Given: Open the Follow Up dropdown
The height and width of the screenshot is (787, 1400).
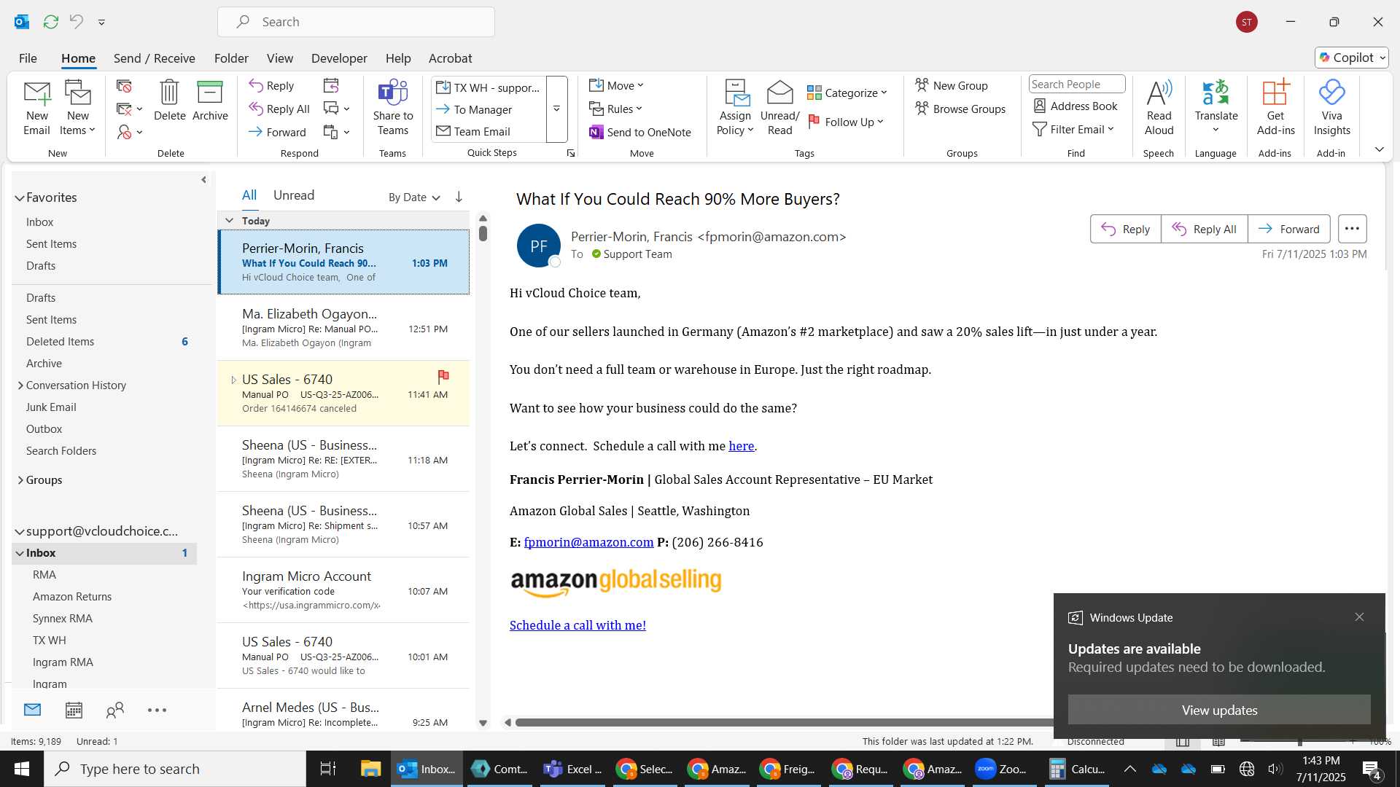Looking at the screenshot, I should point(846,122).
